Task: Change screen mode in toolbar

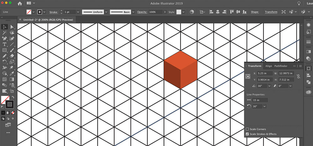Action: [x=8, y=125]
